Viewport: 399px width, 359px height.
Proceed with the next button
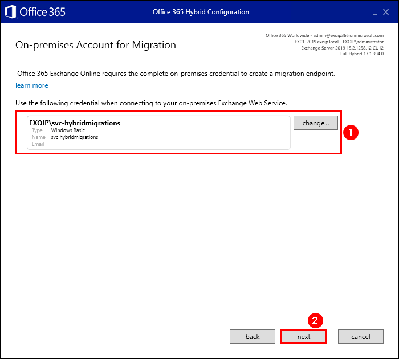click(x=304, y=337)
